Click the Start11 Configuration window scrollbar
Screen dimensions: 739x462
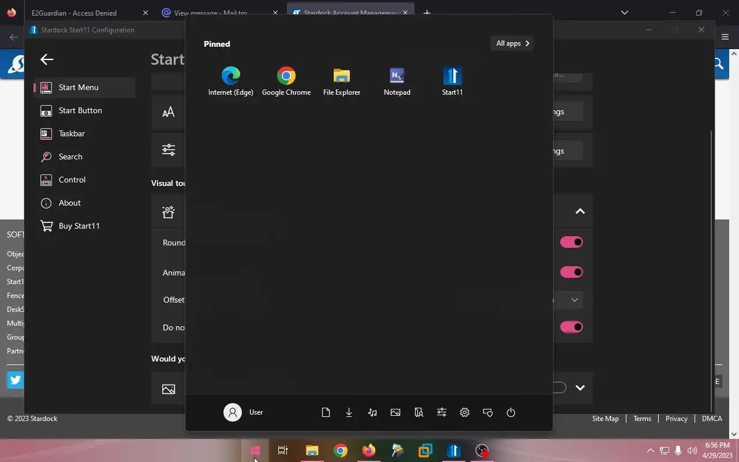[711, 271]
